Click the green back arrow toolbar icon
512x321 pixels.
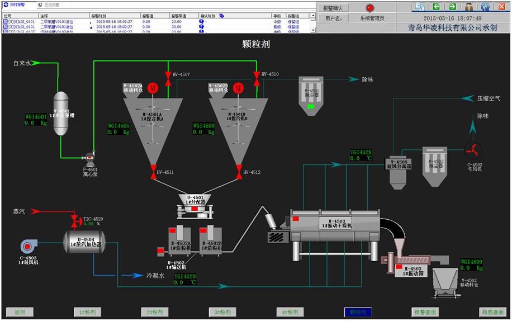click(x=436, y=7)
